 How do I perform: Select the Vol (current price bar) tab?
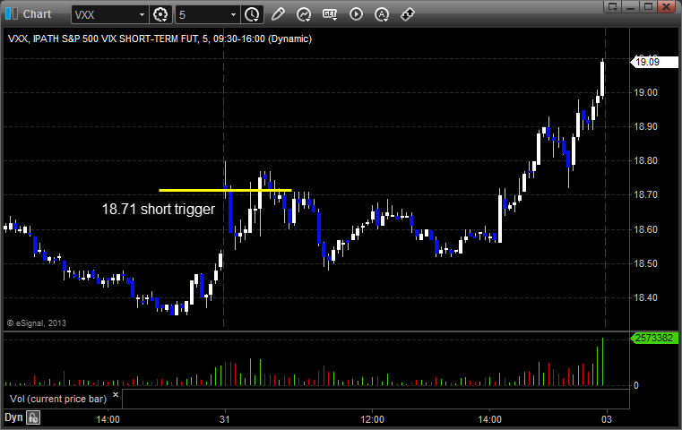(58, 399)
